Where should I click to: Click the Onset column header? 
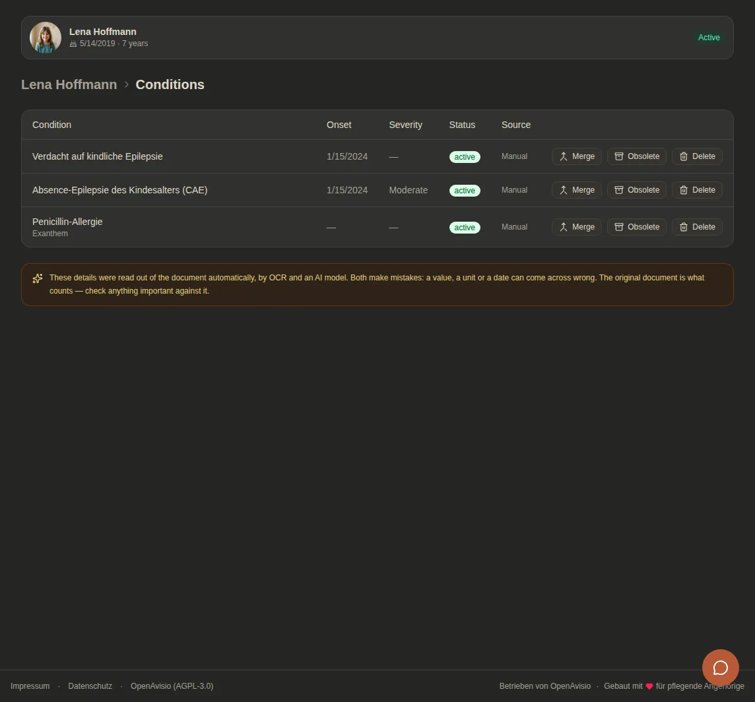pos(339,125)
